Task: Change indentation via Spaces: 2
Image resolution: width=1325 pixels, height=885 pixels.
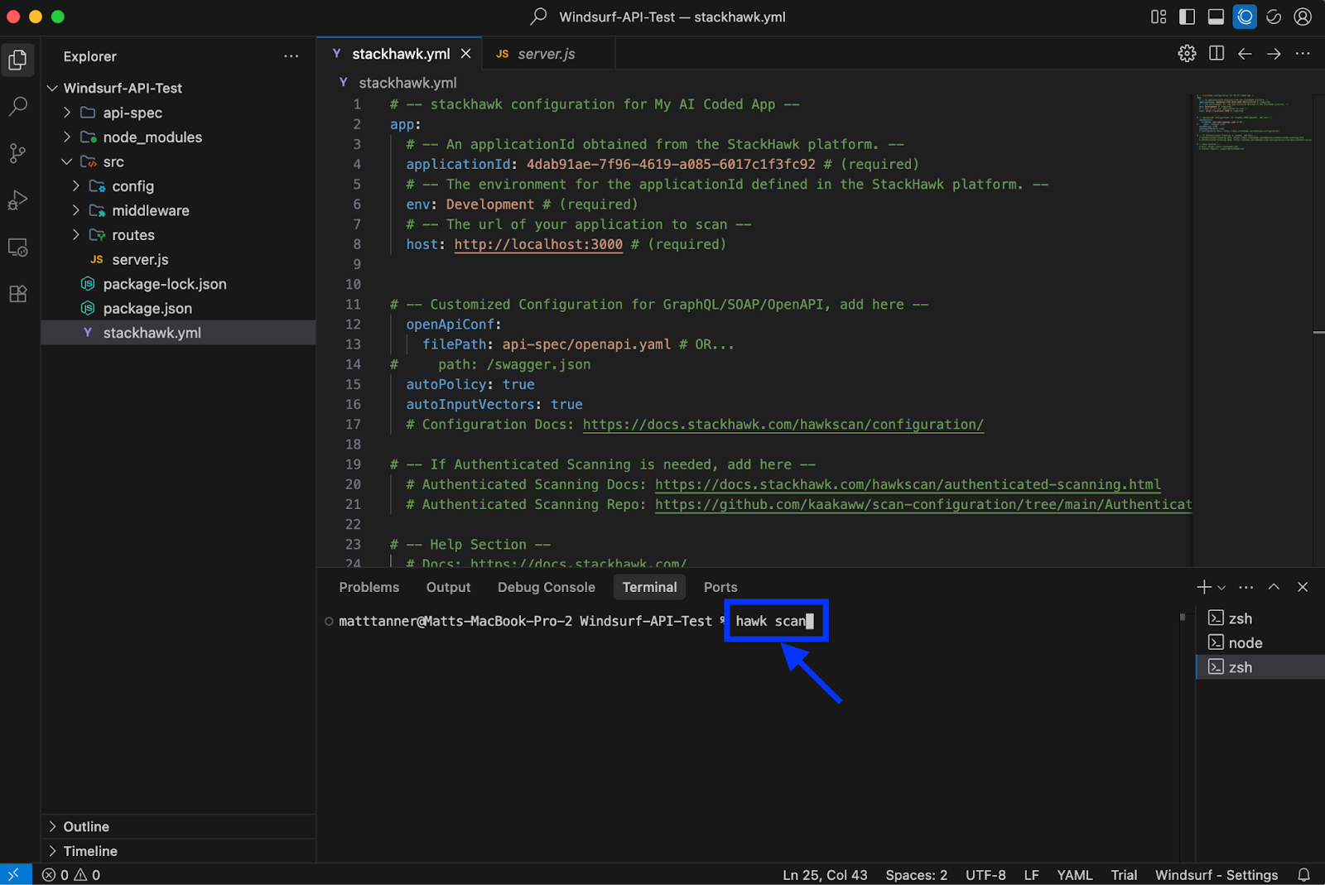Action: (x=916, y=875)
